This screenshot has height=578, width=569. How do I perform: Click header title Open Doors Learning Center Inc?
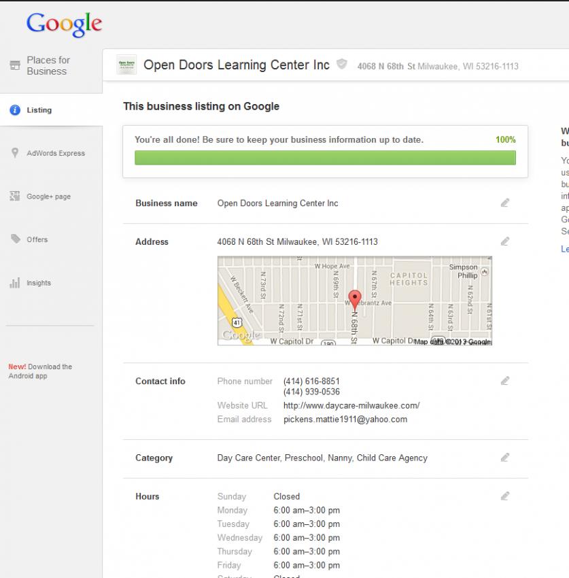236,65
